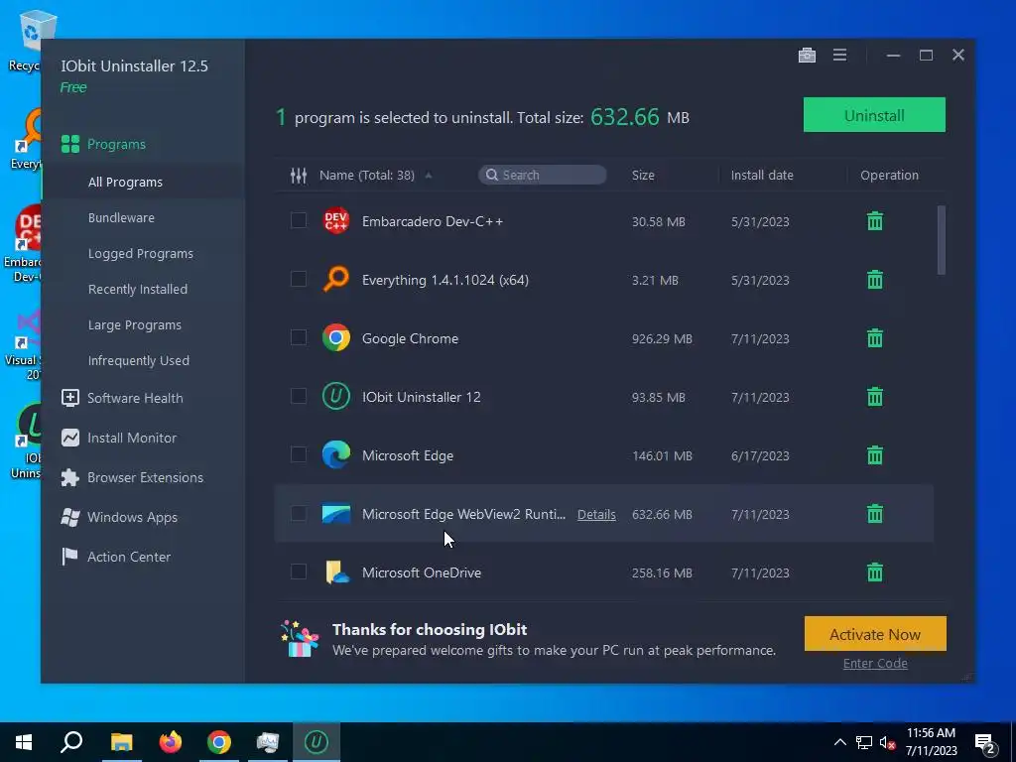Click the filter settings icon beside Name
This screenshot has width=1016, height=762.
298,175
